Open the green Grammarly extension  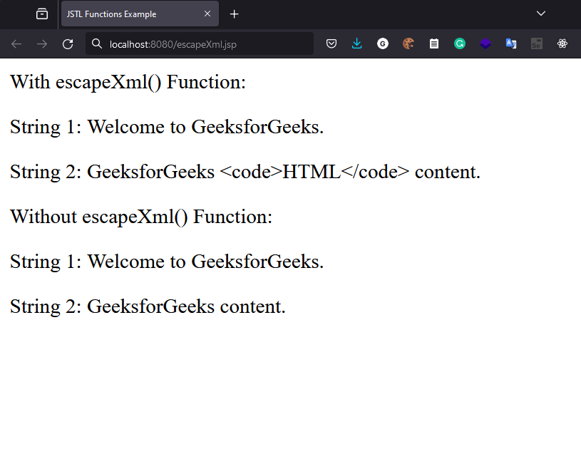pos(460,43)
